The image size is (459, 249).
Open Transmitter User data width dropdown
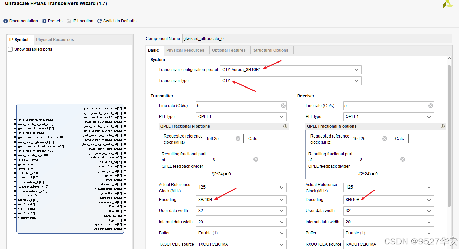[241, 211]
